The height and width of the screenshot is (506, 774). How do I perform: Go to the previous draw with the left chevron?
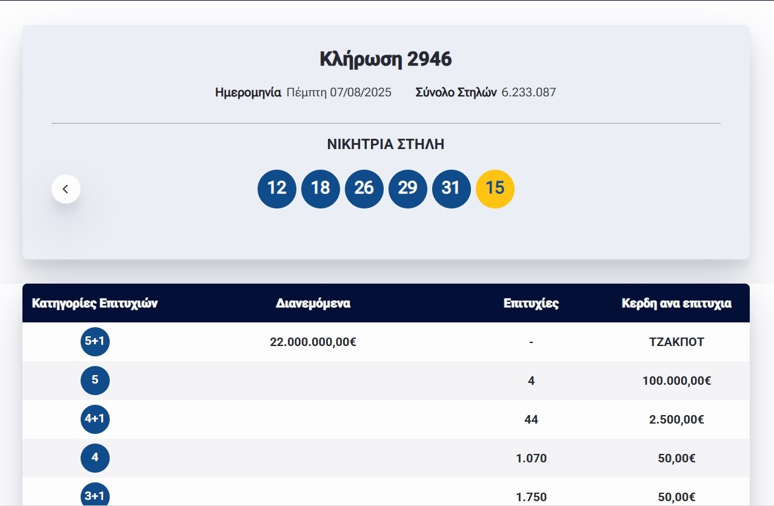[66, 189]
